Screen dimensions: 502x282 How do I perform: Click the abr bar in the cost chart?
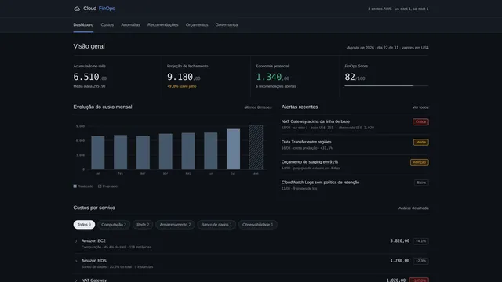coord(166,151)
